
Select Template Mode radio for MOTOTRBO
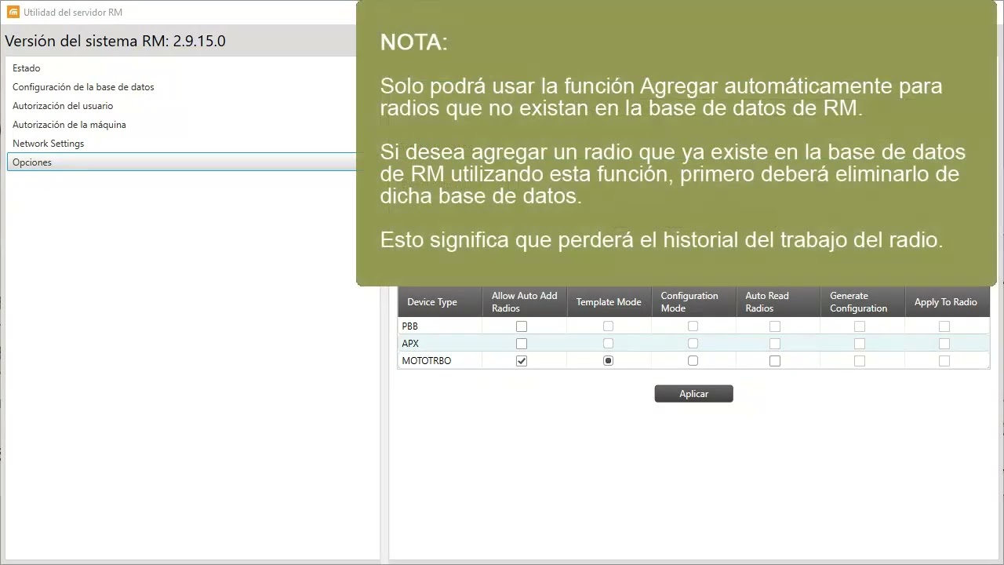608,361
